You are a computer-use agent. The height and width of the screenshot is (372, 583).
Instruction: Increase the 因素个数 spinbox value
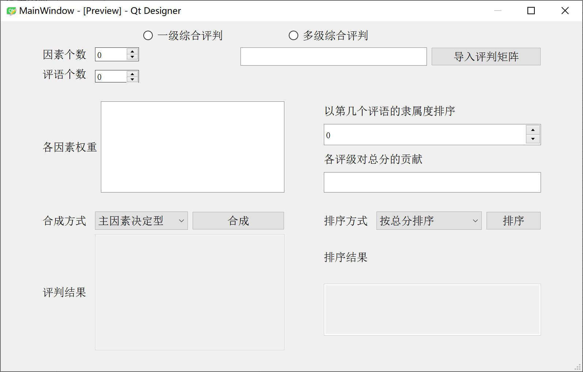(x=132, y=51)
